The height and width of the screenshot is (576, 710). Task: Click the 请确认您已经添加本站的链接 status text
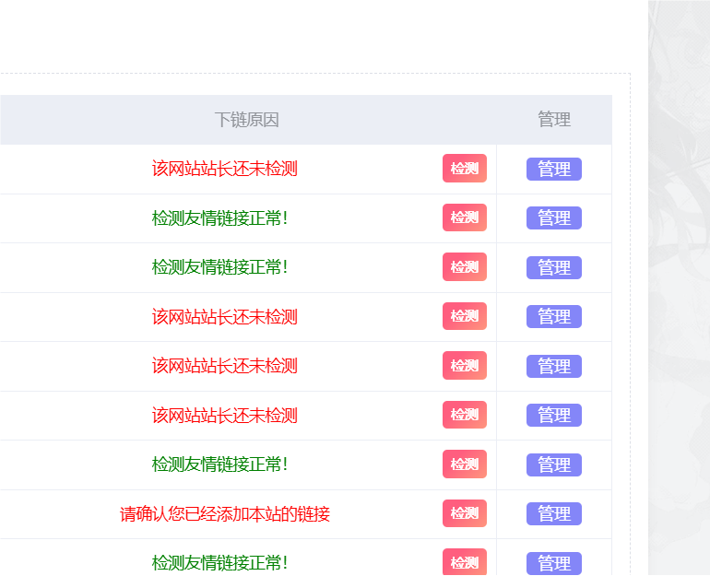225,514
